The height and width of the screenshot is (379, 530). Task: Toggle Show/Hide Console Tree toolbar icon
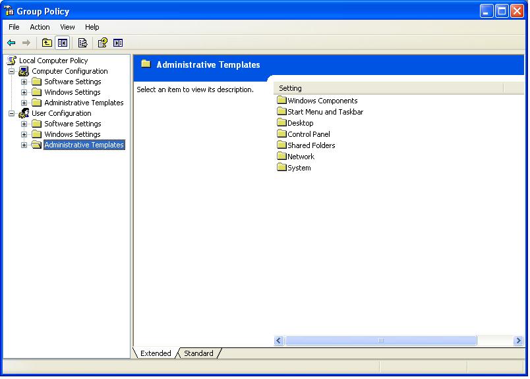tap(63, 43)
